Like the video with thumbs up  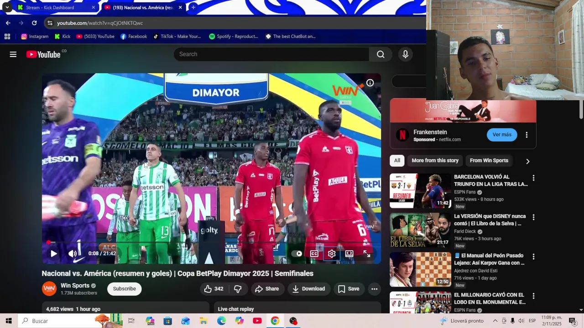point(214,289)
